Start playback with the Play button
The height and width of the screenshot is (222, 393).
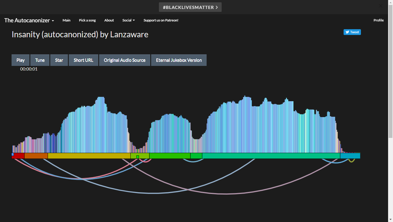pos(21,60)
